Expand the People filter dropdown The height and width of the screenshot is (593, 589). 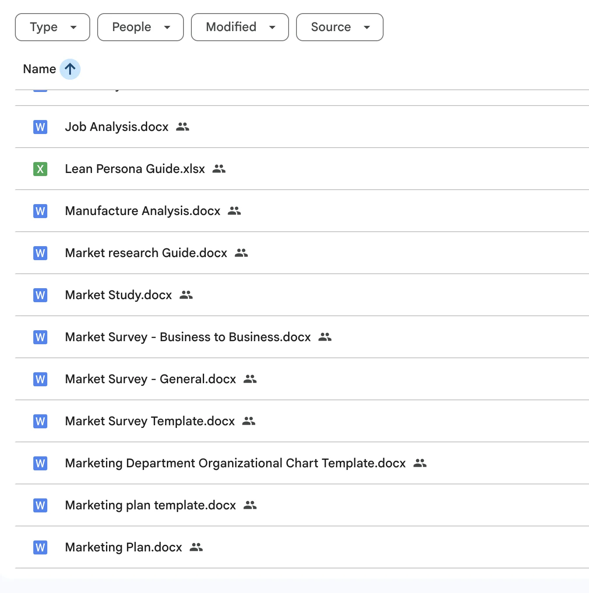click(x=140, y=27)
